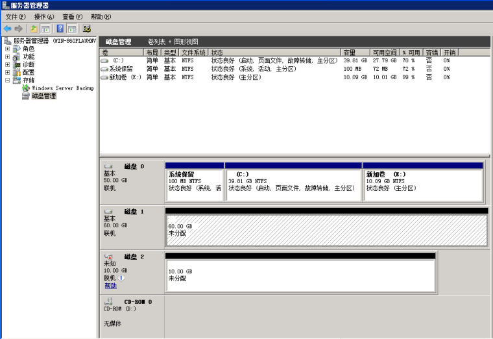Toggle the action pane toolbar icon

coord(72,29)
